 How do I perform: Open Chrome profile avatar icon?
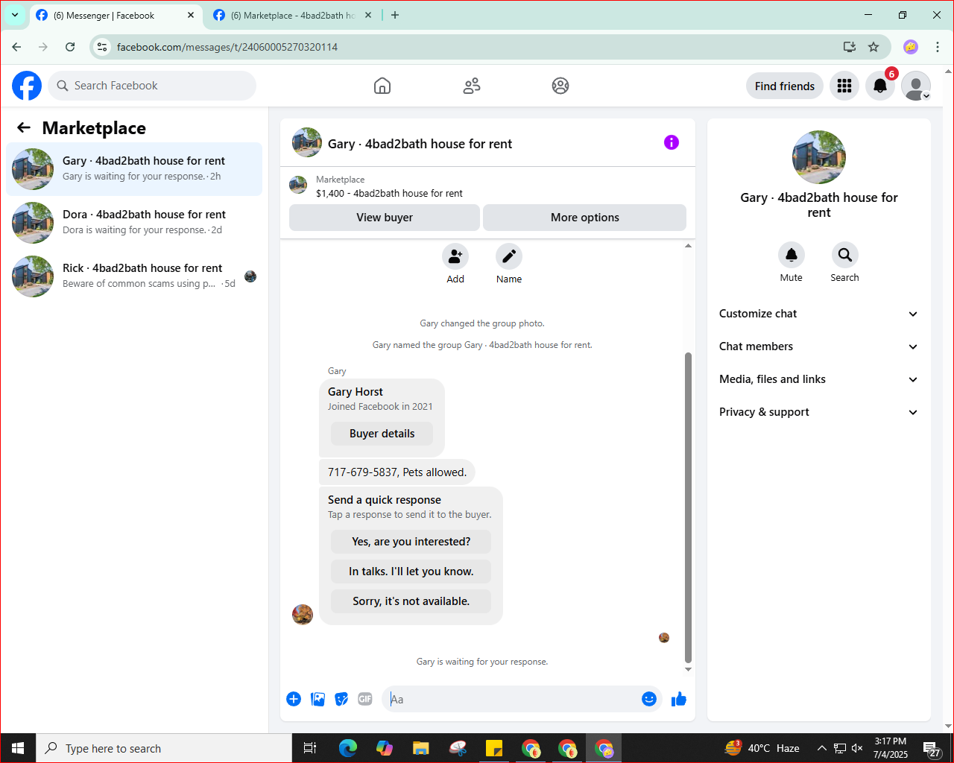tap(911, 47)
